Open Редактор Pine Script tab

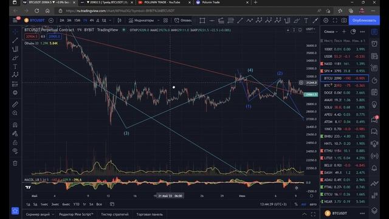(x=76, y=214)
